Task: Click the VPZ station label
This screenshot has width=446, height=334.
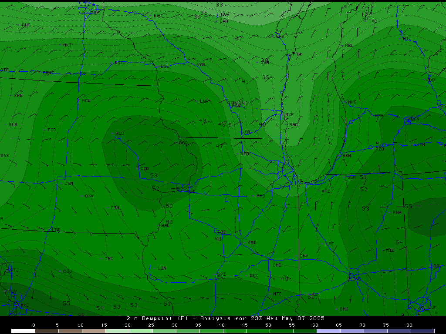Action: tap(326, 191)
